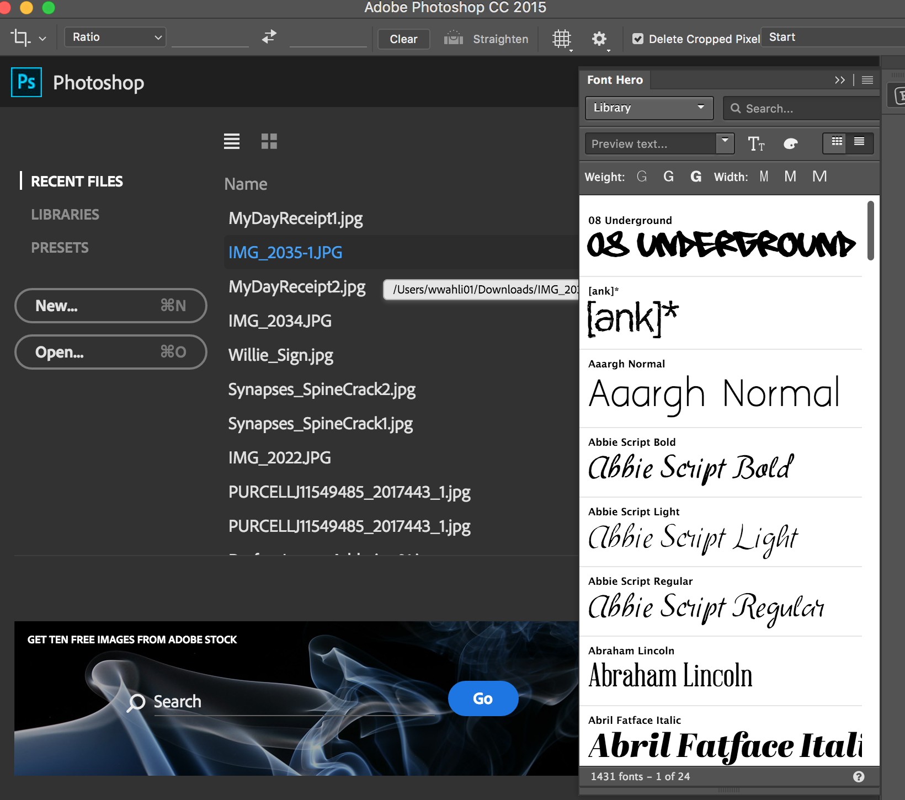Toggle Delete Cropped Pixels checkbox
Screen dimensions: 905x800
click(638, 39)
